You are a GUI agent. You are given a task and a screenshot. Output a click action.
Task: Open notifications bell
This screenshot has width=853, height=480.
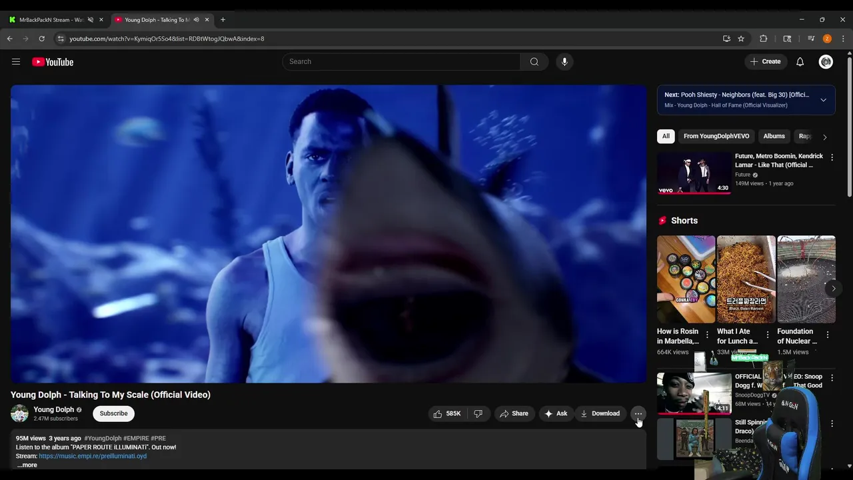pyautogui.click(x=800, y=62)
